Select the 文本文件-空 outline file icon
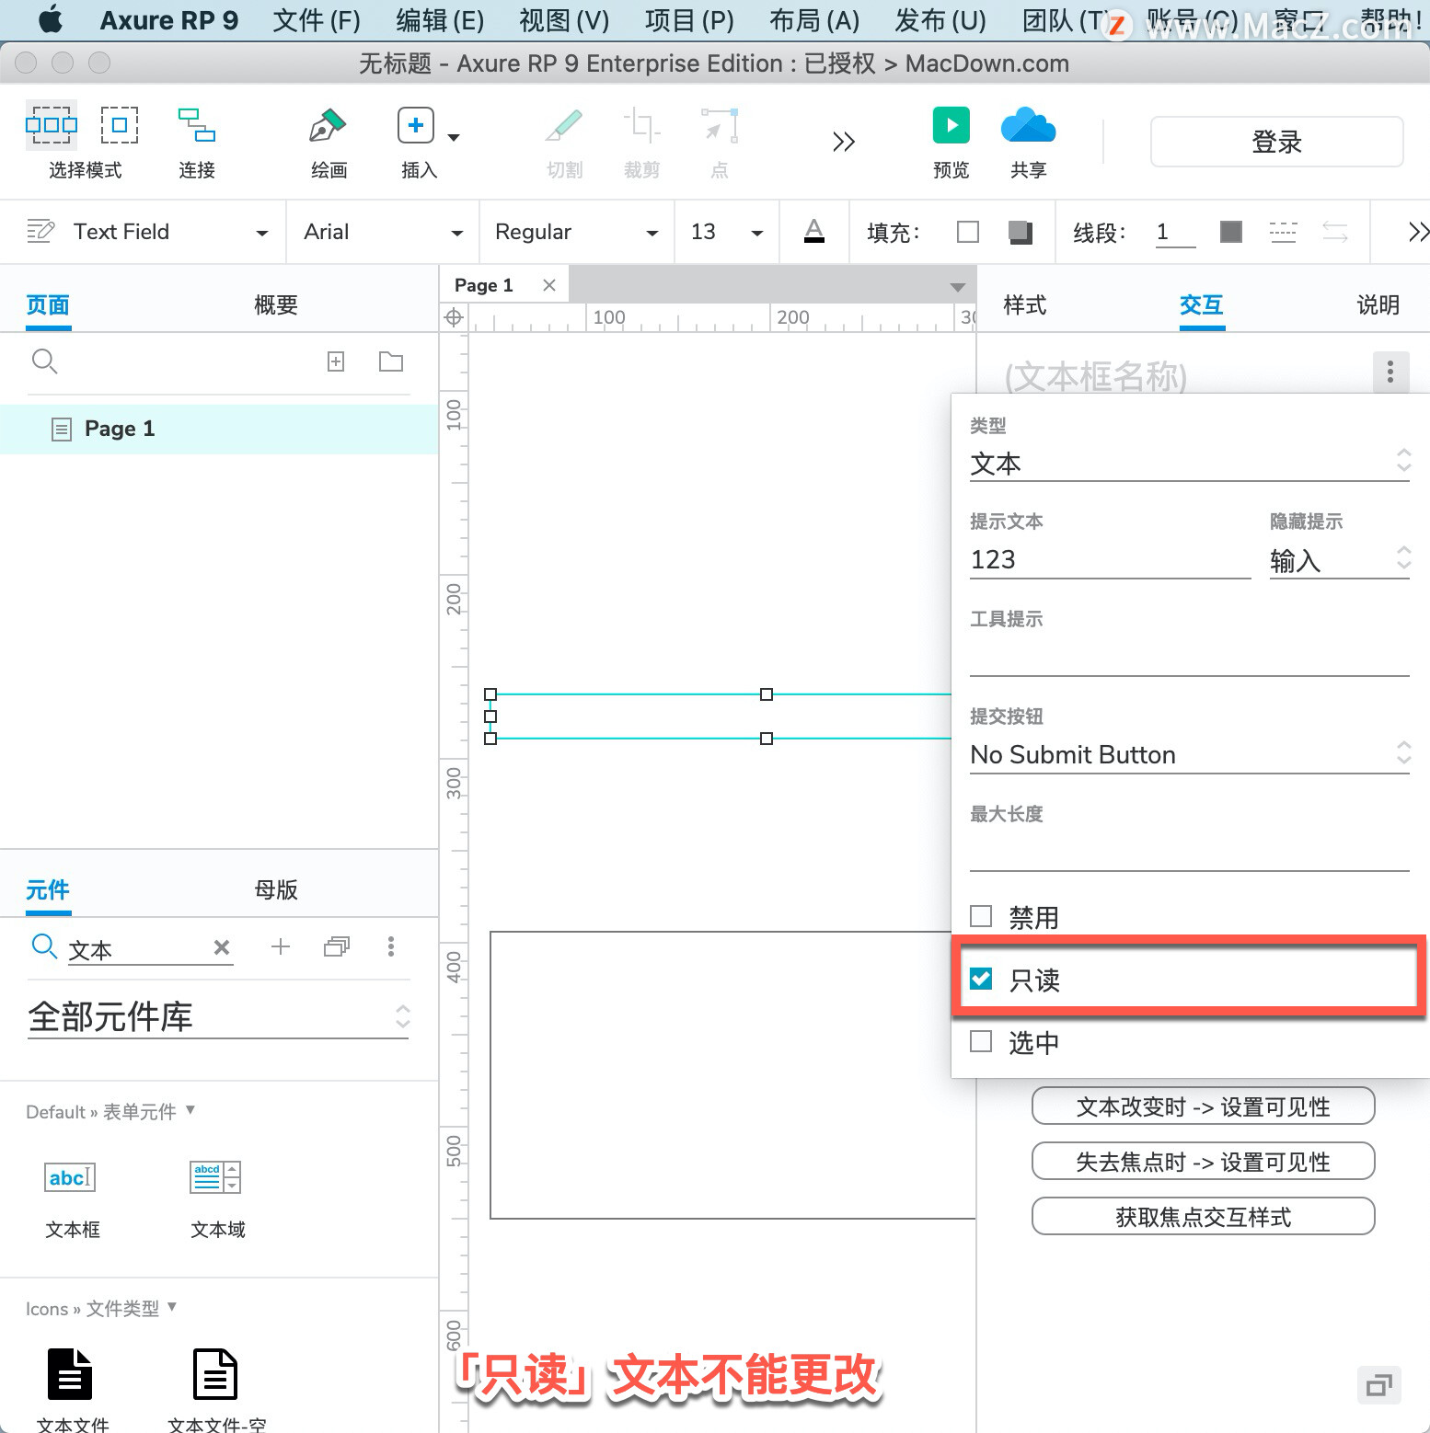Screen dimensions: 1430x1433 click(215, 1373)
